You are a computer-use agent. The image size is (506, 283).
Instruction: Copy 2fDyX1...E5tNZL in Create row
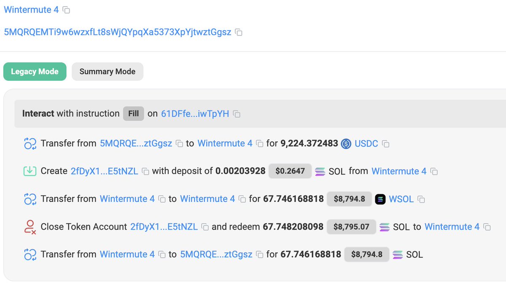[x=145, y=172]
